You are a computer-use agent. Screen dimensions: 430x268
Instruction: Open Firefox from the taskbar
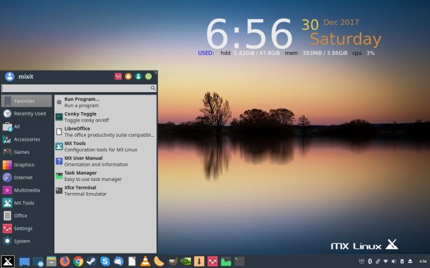pos(64,261)
